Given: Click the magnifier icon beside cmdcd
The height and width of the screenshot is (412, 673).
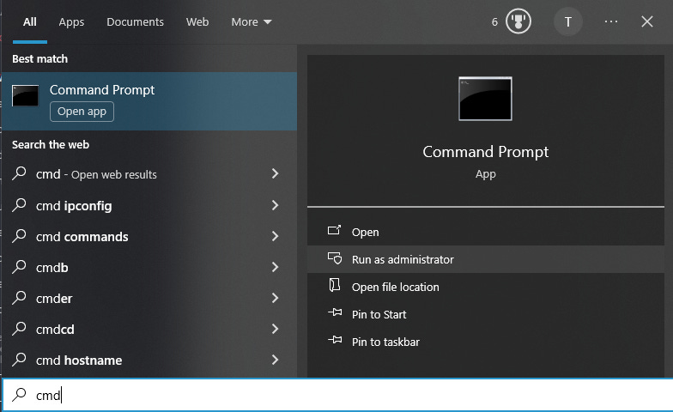Looking at the screenshot, I should 19,329.
